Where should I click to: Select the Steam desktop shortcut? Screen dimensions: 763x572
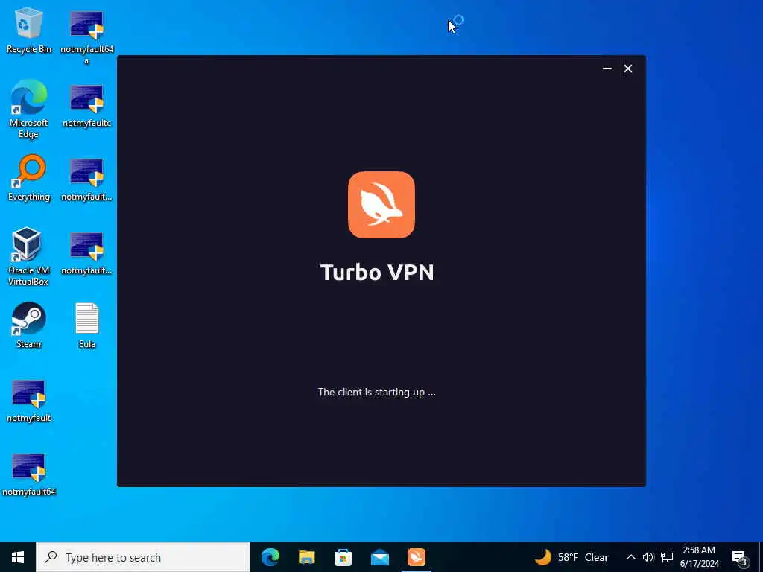(28, 325)
